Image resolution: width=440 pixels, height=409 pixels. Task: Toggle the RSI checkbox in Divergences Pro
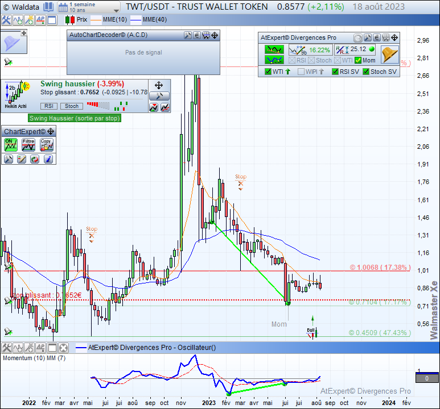(292, 60)
